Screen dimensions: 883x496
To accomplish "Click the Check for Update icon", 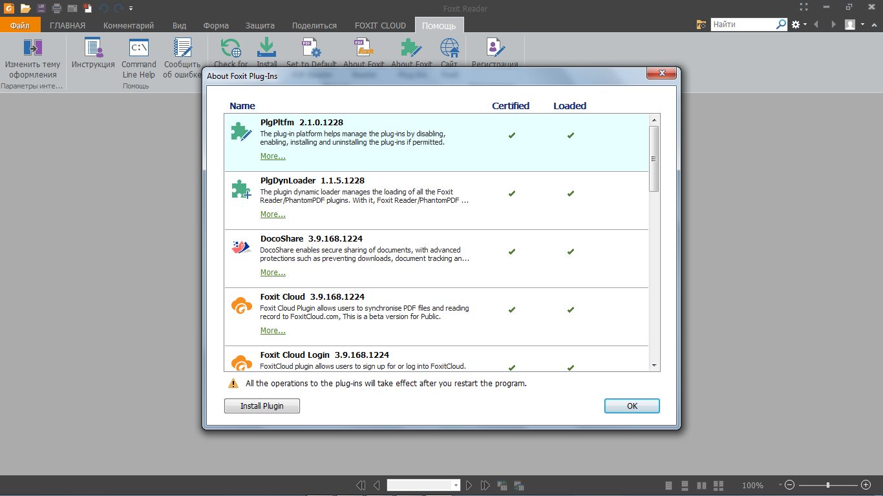I will tap(230, 48).
